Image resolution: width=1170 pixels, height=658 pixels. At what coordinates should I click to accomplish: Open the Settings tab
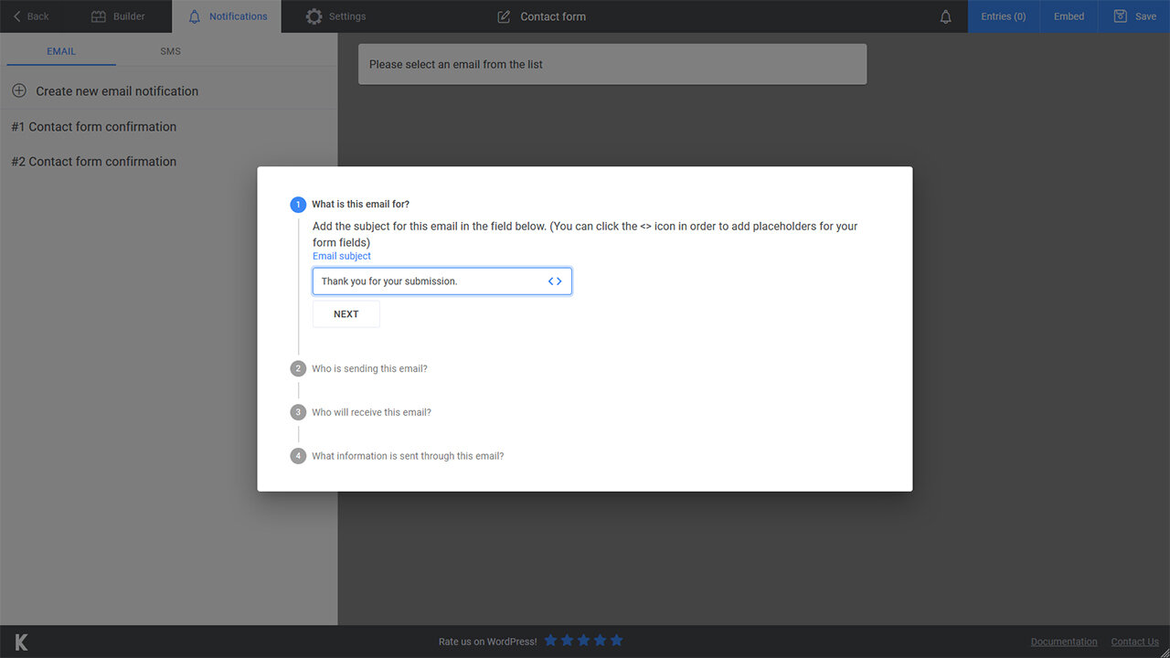click(335, 16)
